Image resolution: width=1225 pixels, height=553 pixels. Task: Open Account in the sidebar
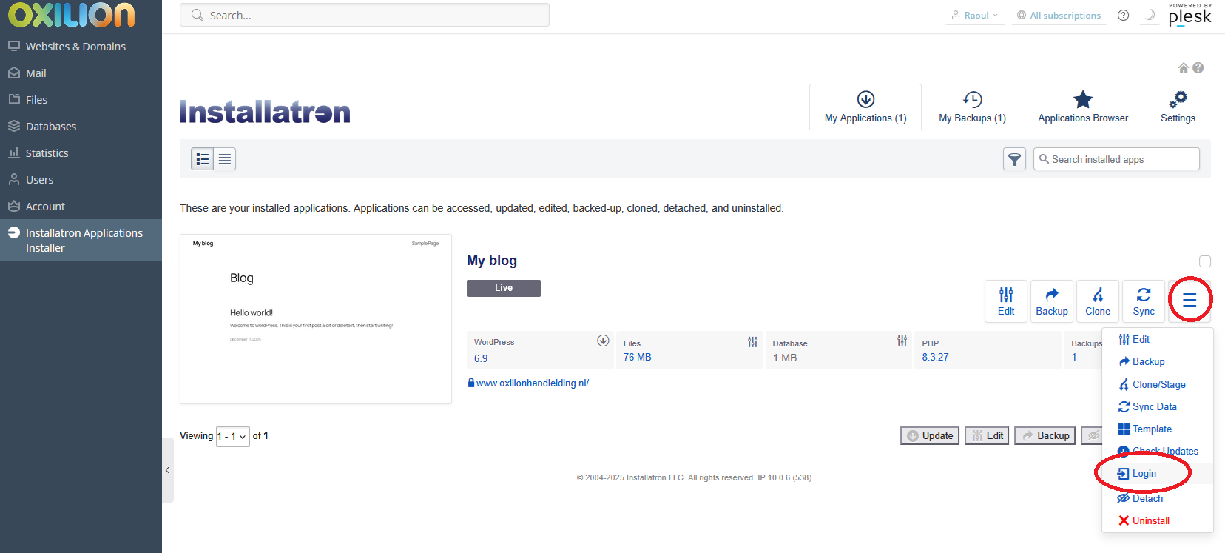click(81, 206)
